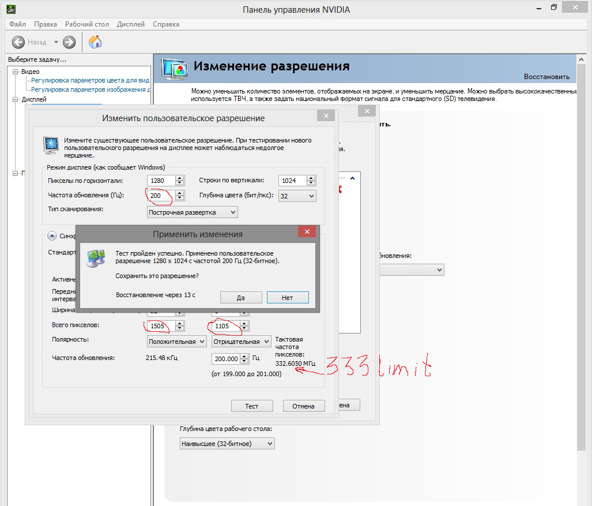The height and width of the screenshot is (506, 592).
Task: Click the Тест button
Action: 251,406
